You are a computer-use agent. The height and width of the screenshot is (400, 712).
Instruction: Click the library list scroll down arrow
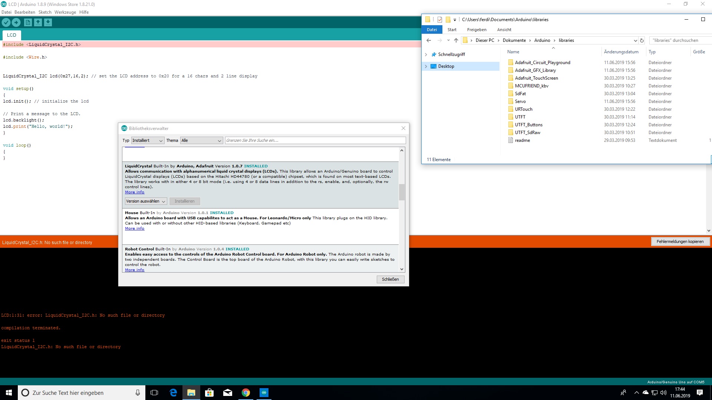402,269
